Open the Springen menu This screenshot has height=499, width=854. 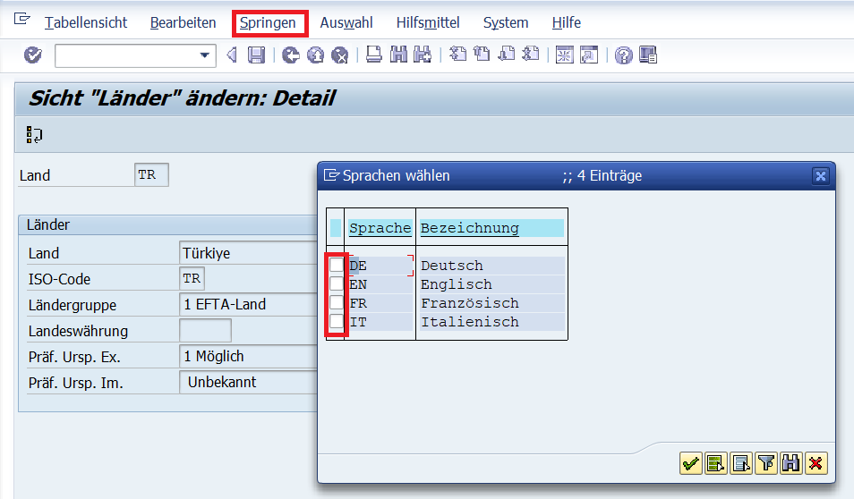[x=269, y=22]
